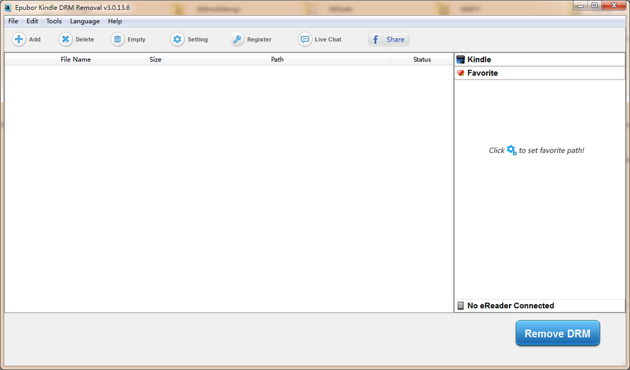
Task: Open the Setting gear icon
Action: coord(177,39)
